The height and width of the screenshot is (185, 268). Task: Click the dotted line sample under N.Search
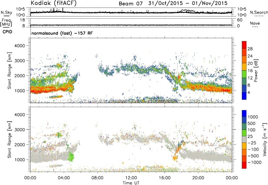coord(259,16)
